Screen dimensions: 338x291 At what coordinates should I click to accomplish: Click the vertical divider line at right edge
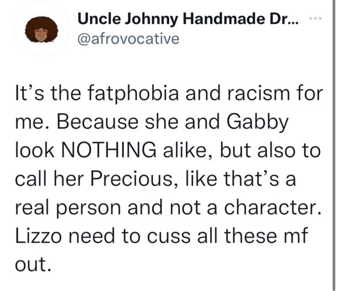coord(333,145)
